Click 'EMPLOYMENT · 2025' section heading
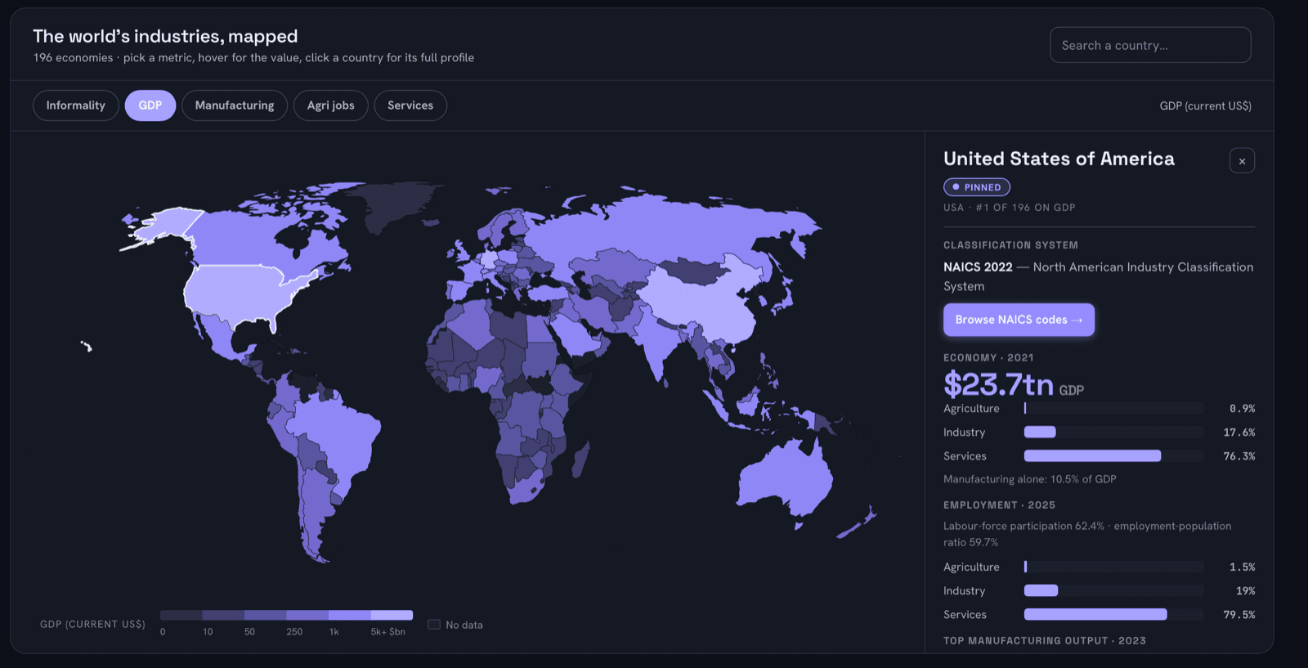The height and width of the screenshot is (668, 1308). 999,505
